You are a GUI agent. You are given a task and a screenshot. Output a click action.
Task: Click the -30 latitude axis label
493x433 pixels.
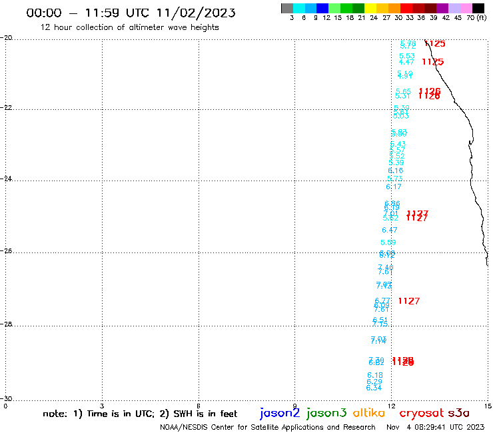[x=6, y=399]
